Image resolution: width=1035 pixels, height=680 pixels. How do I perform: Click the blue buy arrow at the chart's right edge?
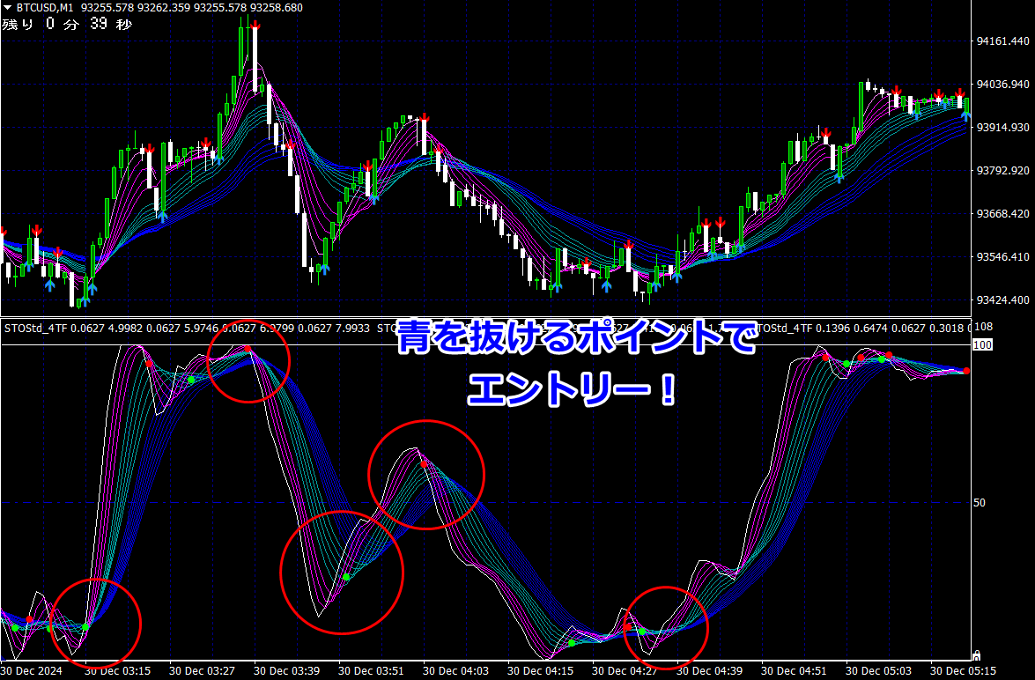965,116
